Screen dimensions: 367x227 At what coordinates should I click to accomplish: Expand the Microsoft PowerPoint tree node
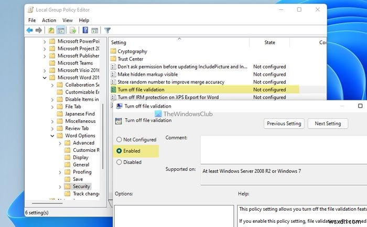click(45, 42)
